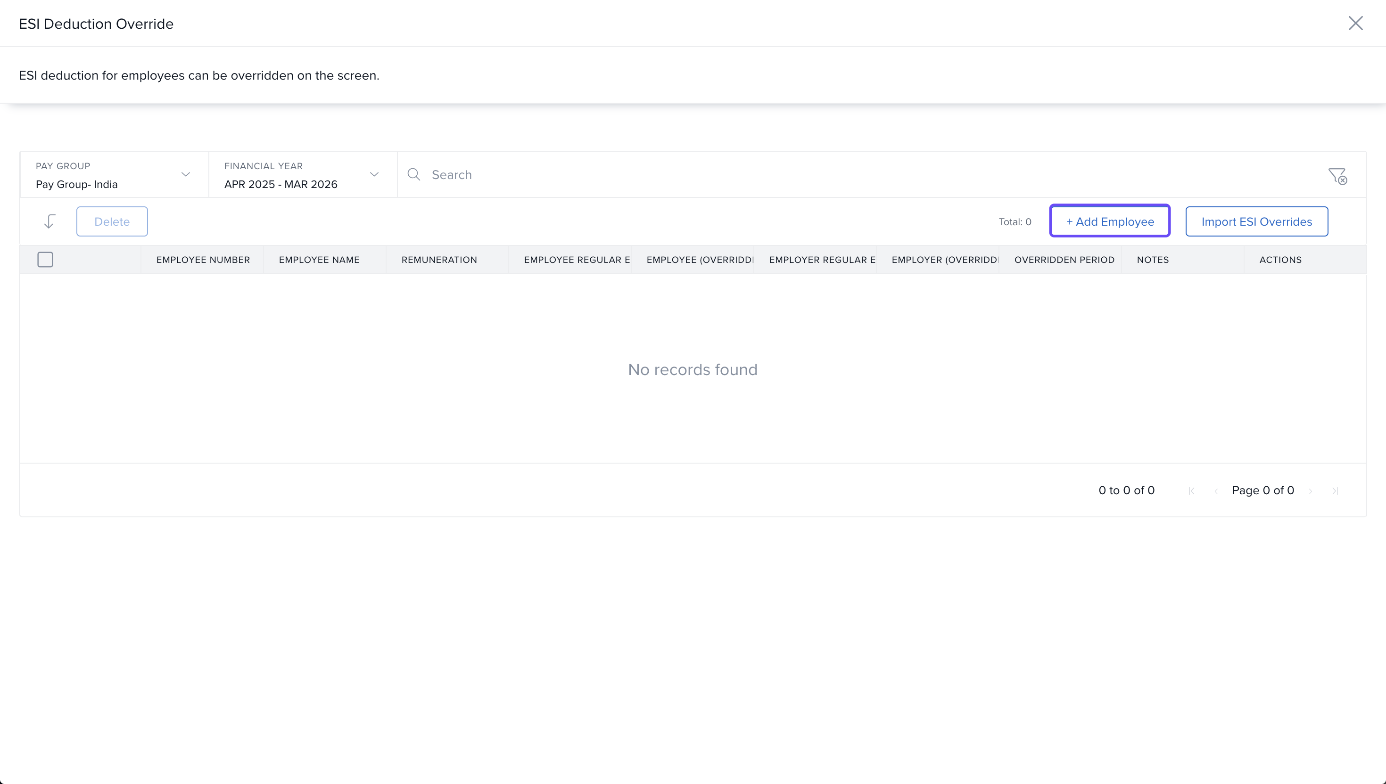The image size is (1386, 784).
Task: Sort by Employee Name column header
Action: 319,260
